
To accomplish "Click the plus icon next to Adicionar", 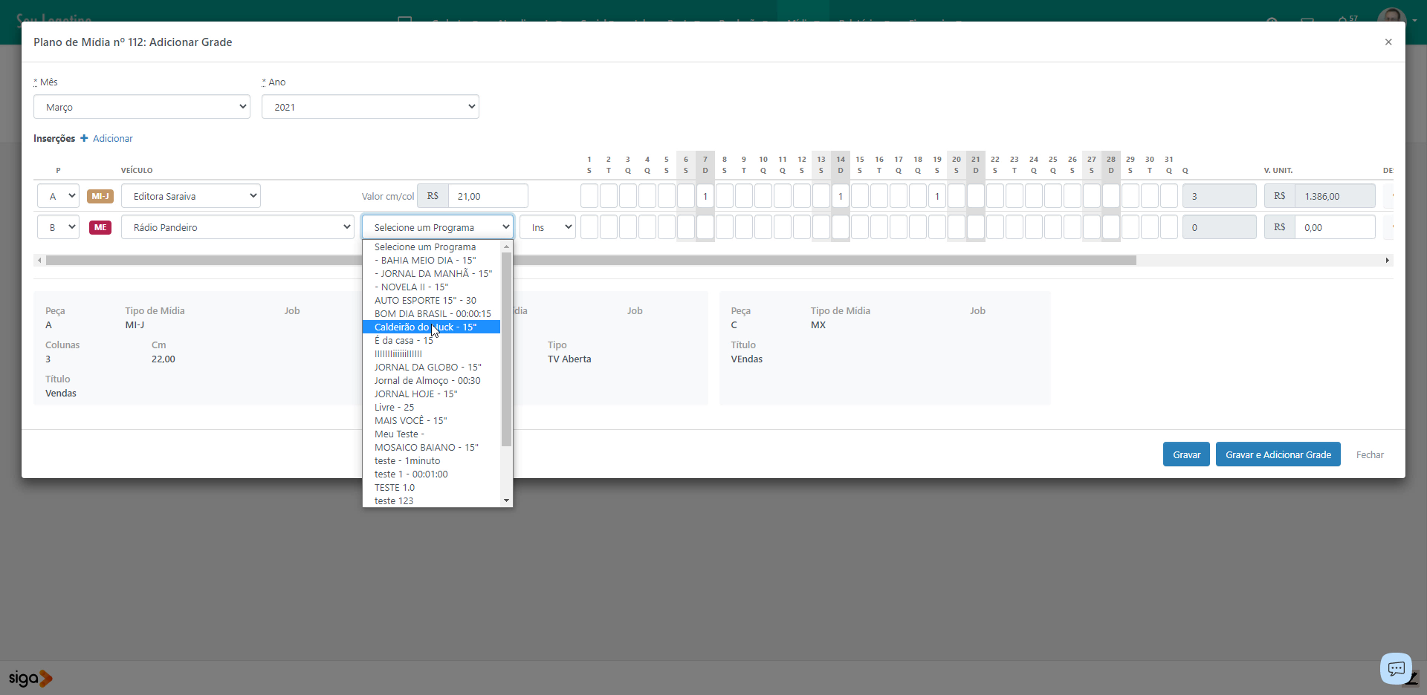I will tap(84, 138).
